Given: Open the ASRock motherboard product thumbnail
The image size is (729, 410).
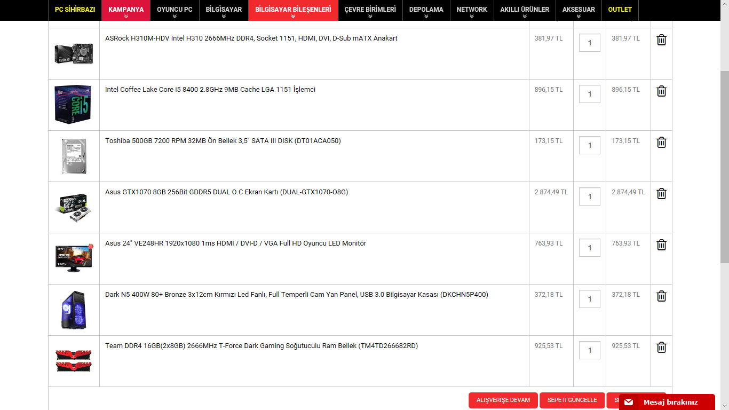Looking at the screenshot, I should point(74,53).
